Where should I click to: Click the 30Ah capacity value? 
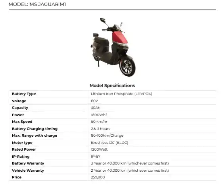click(96, 108)
